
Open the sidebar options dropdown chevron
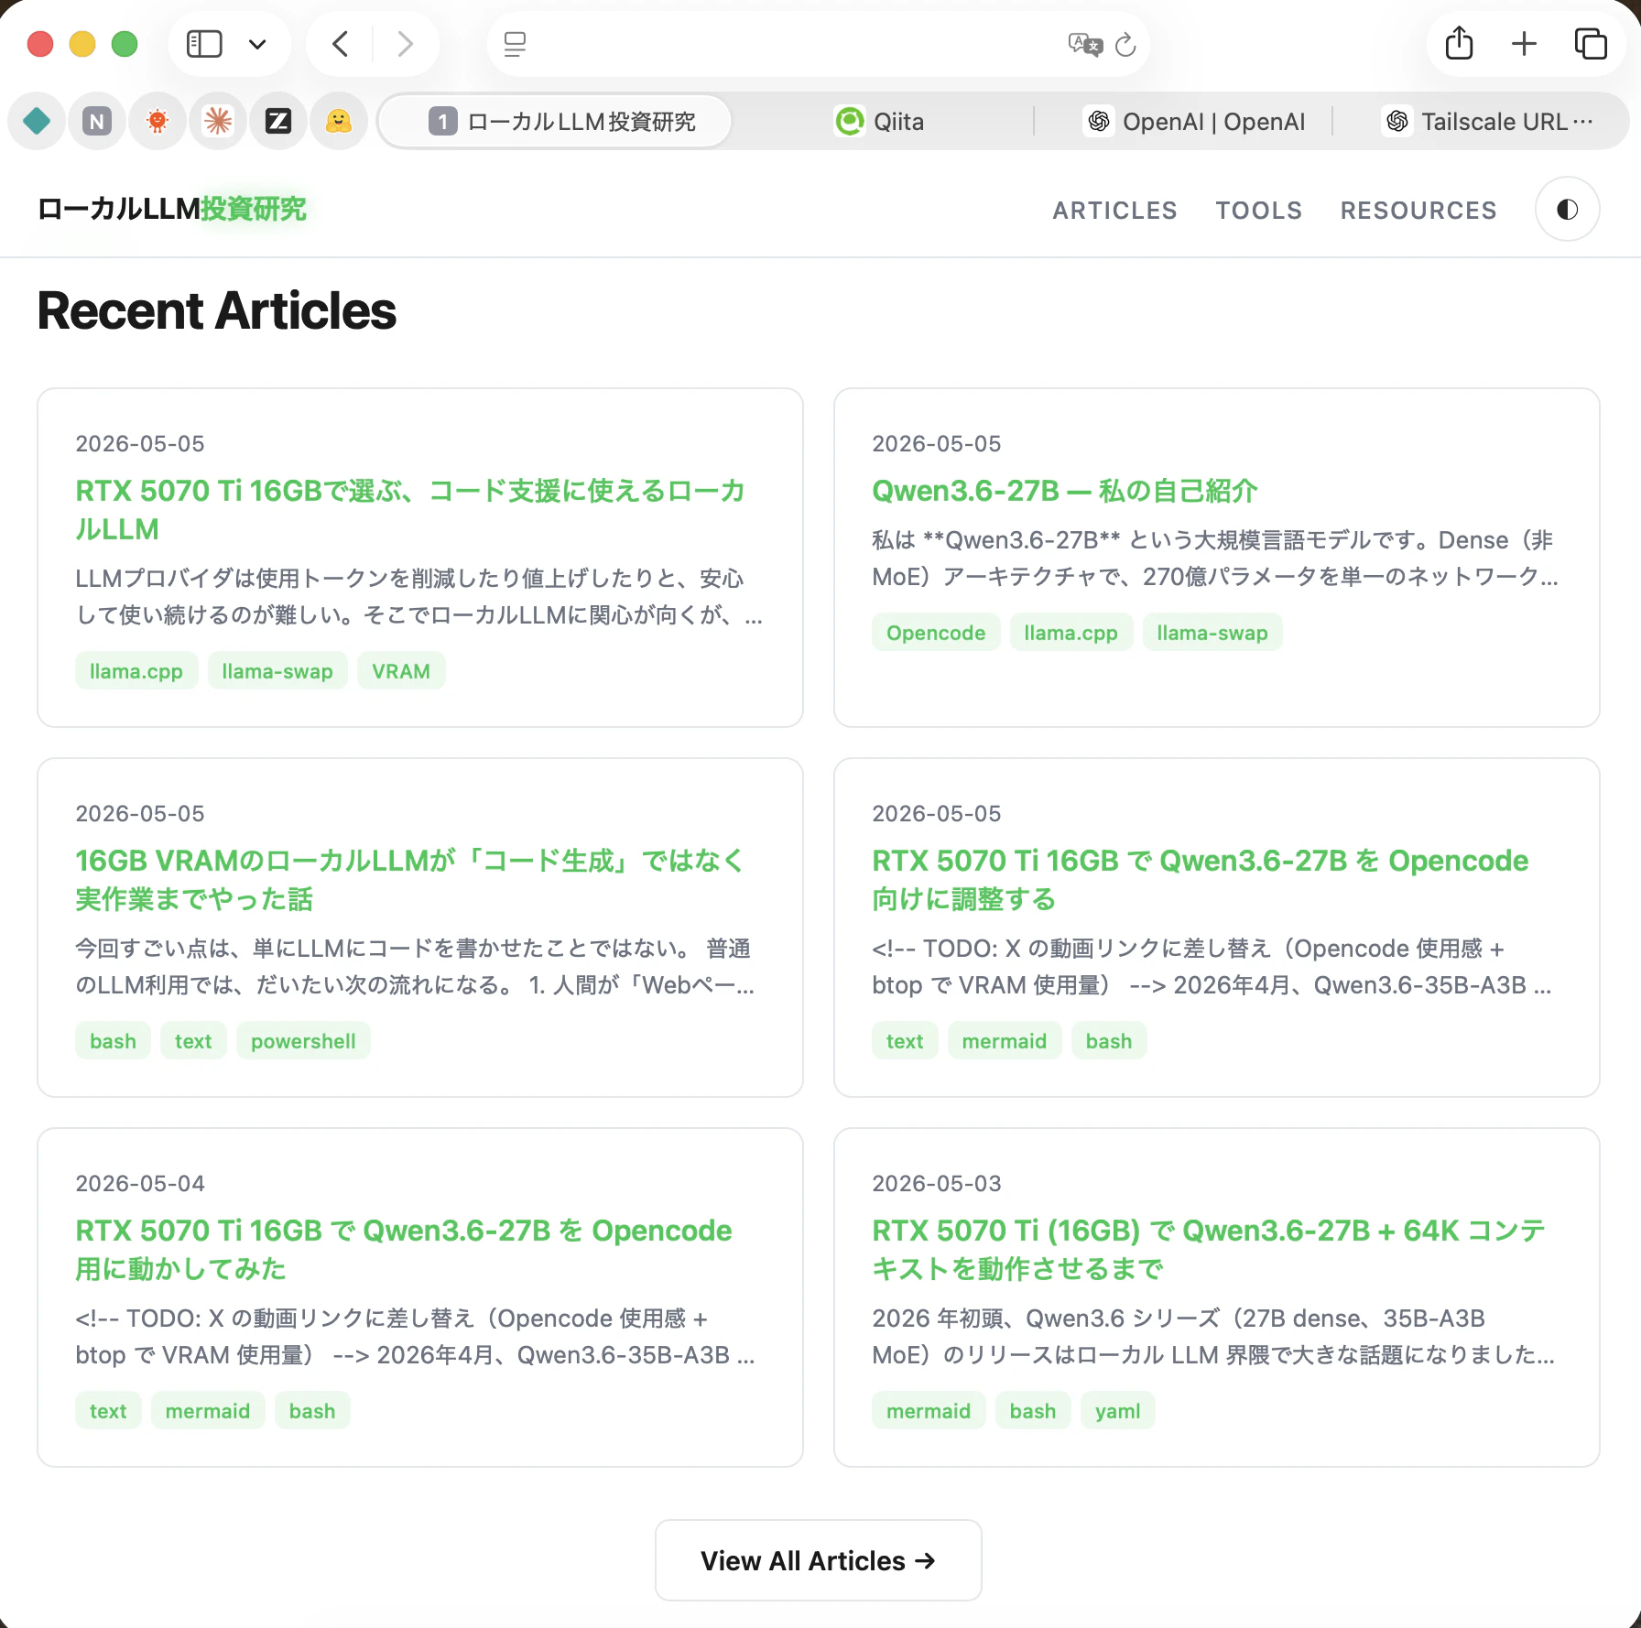point(257,44)
